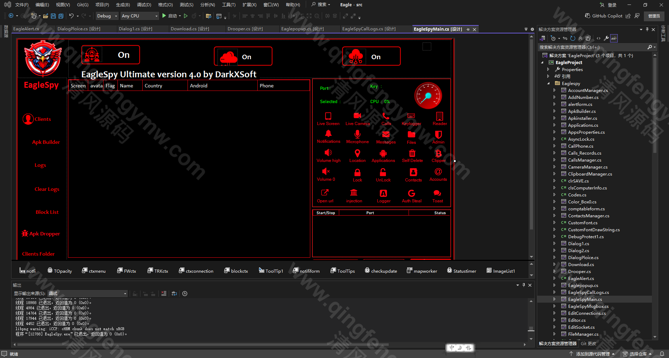Open the output source 调试 dropdown
Image resolution: width=669 pixels, height=358 pixels.
[x=87, y=294]
